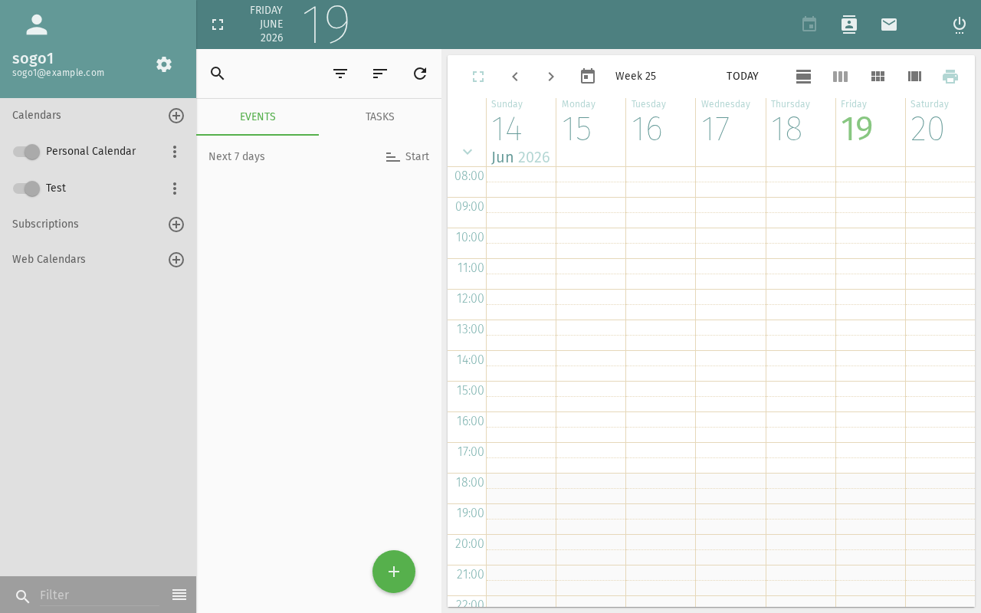Go to the previous week
981x613 pixels.
point(515,77)
